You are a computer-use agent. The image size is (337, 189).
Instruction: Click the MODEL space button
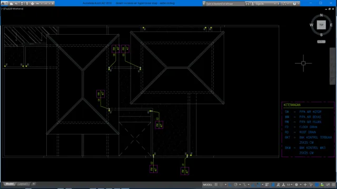coord(207,184)
